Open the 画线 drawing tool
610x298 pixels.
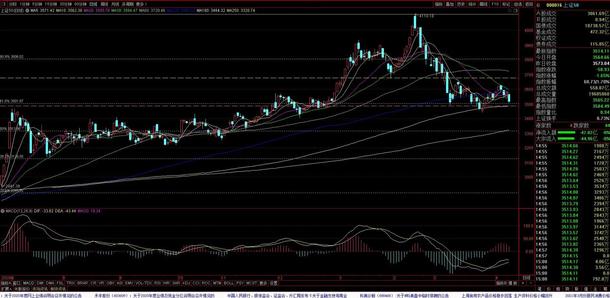(x=483, y=4)
